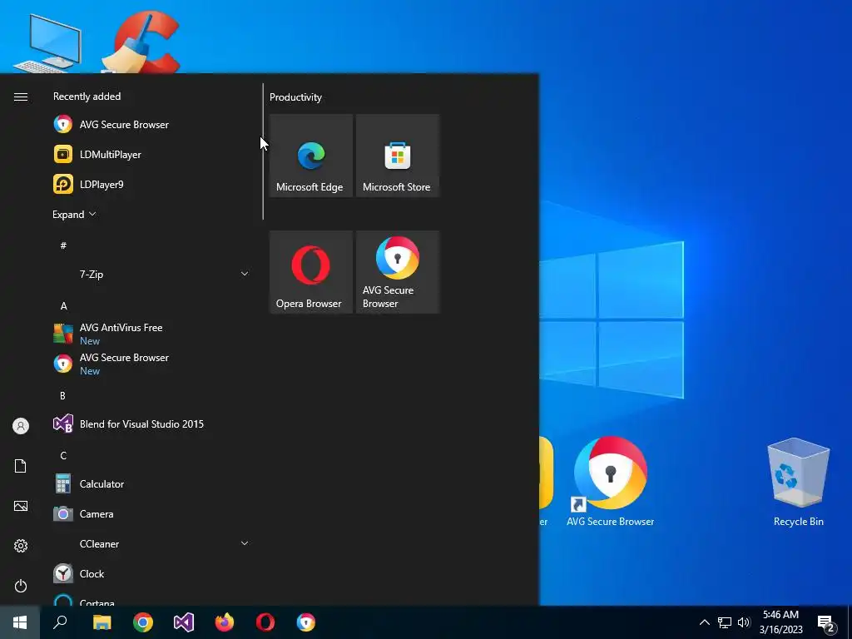The width and height of the screenshot is (852, 639).
Task: Open the AVG Secure Browser tile
Action: coord(397,272)
